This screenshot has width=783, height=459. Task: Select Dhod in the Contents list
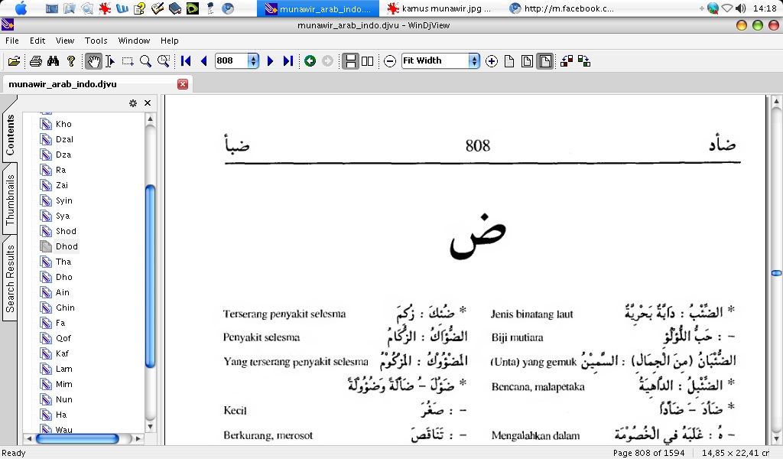click(x=67, y=246)
